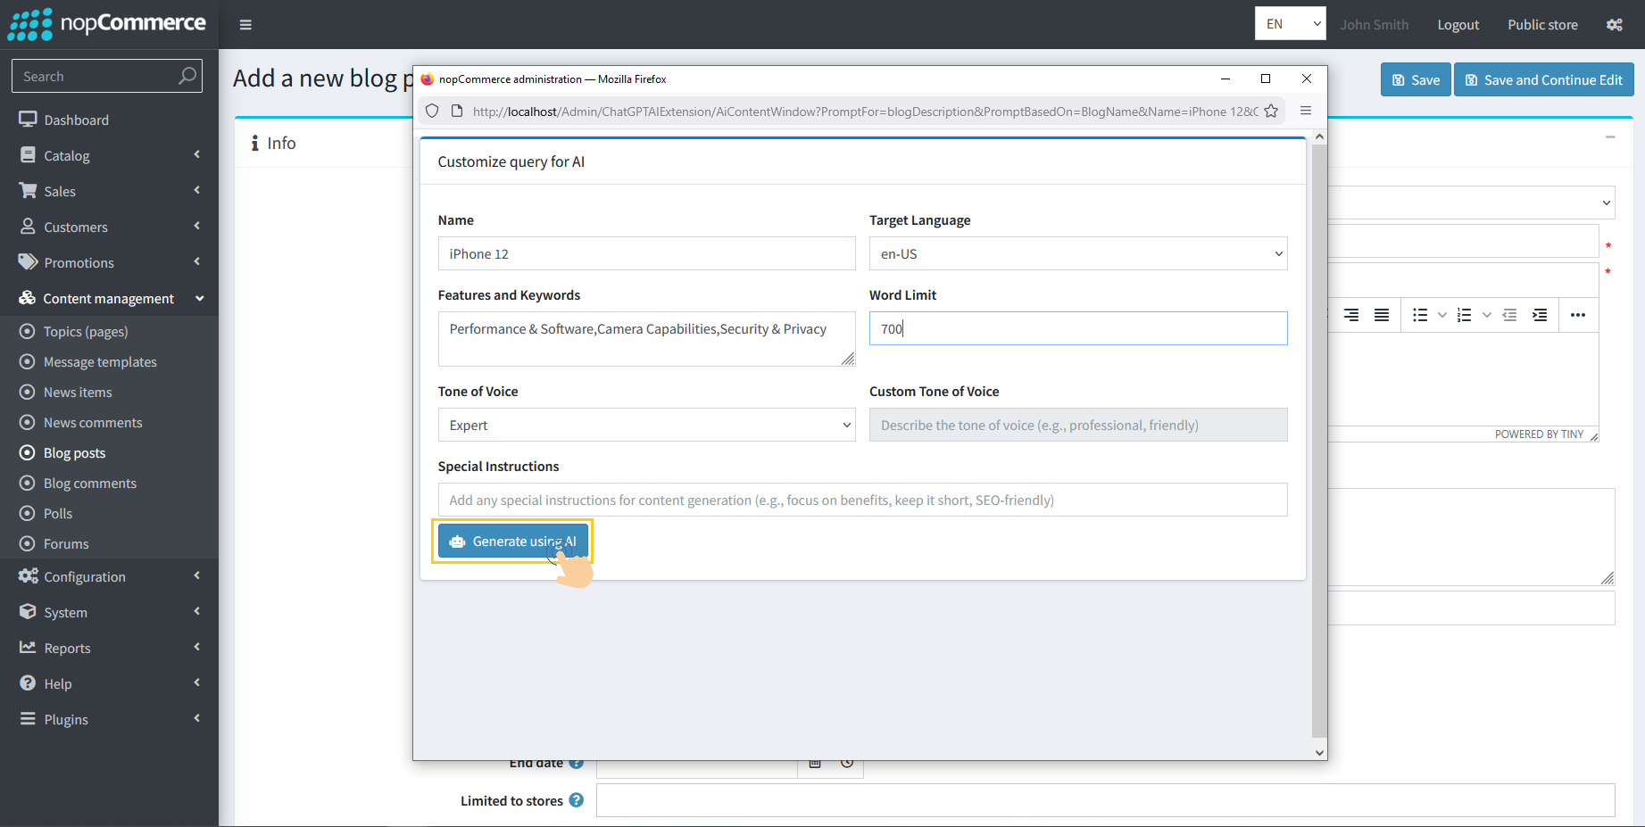
Task: Increase indent using the editor toolbar icon
Action: pyautogui.click(x=1540, y=314)
